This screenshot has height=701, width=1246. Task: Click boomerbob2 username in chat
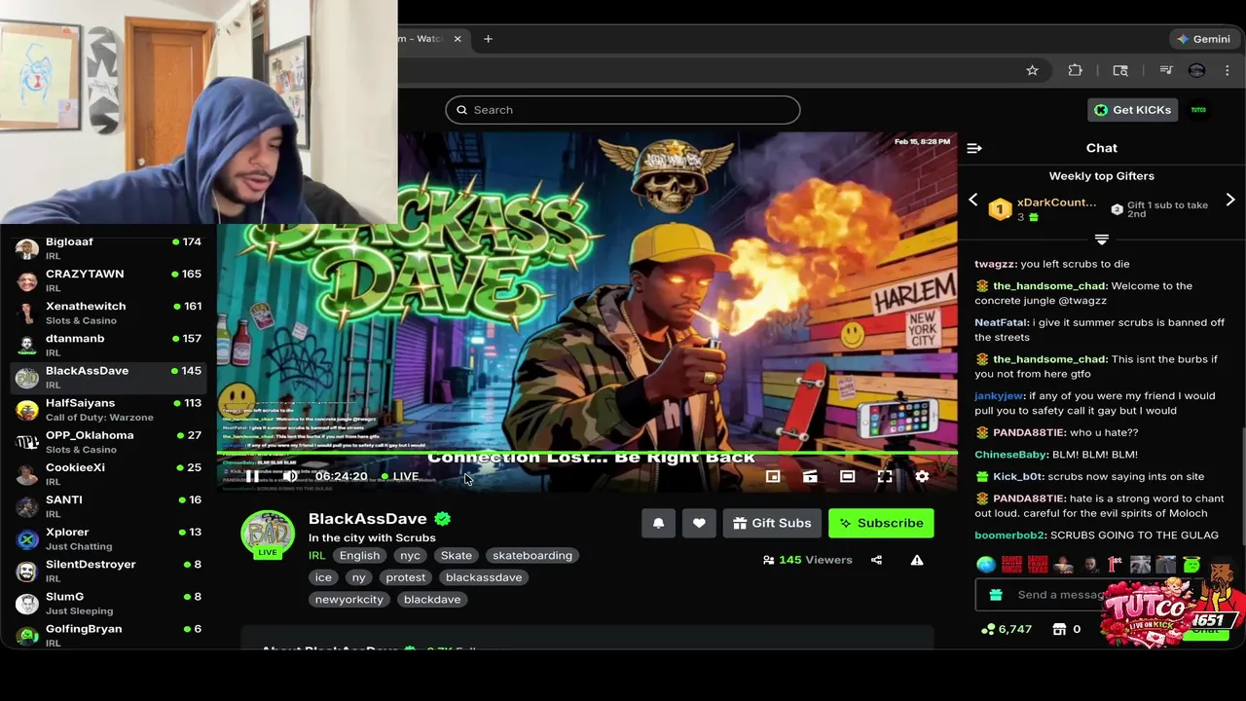[x=1009, y=535]
